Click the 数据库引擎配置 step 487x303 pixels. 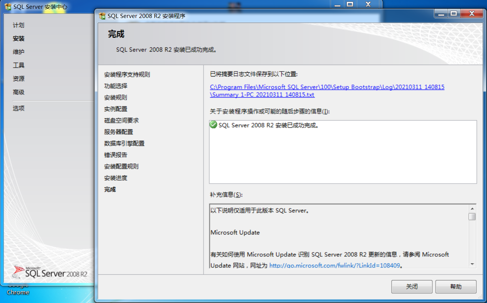tap(124, 143)
